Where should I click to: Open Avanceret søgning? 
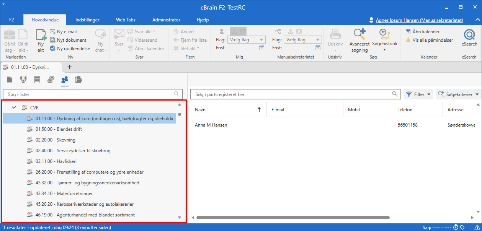(x=359, y=40)
